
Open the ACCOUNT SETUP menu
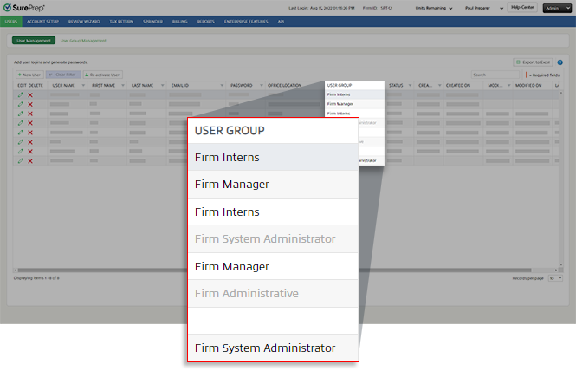click(42, 22)
